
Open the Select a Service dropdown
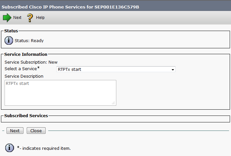pos(116,69)
